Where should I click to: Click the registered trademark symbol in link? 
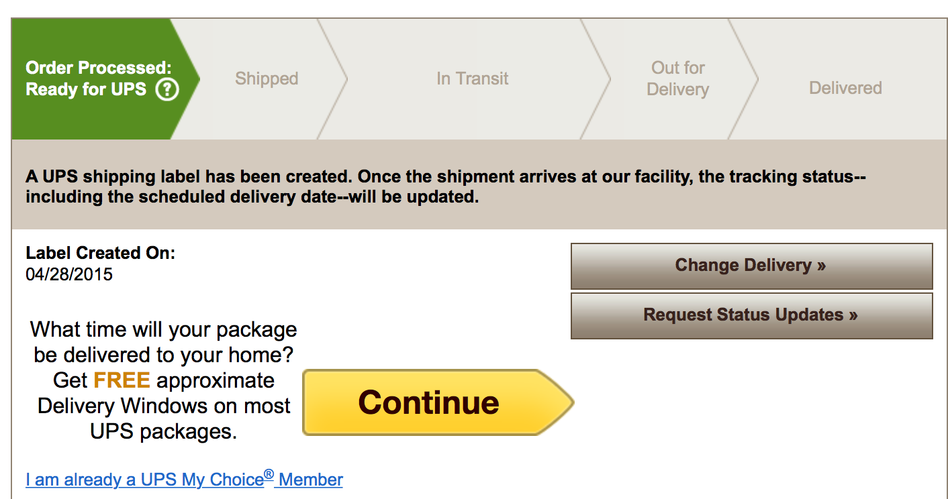pos(269,475)
